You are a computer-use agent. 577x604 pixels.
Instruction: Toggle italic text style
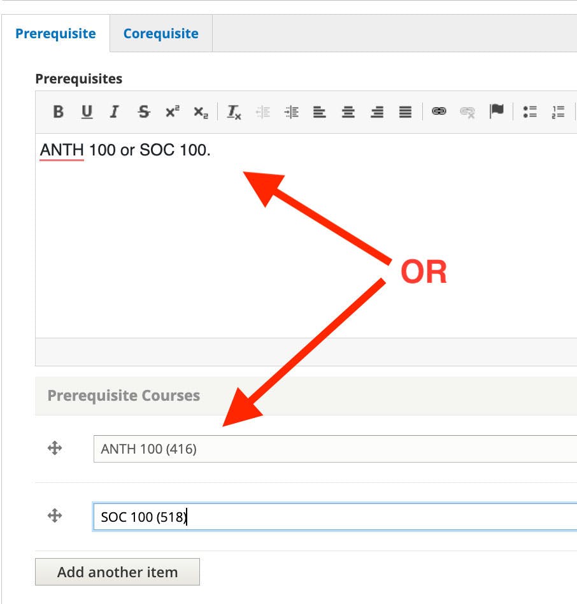115,112
